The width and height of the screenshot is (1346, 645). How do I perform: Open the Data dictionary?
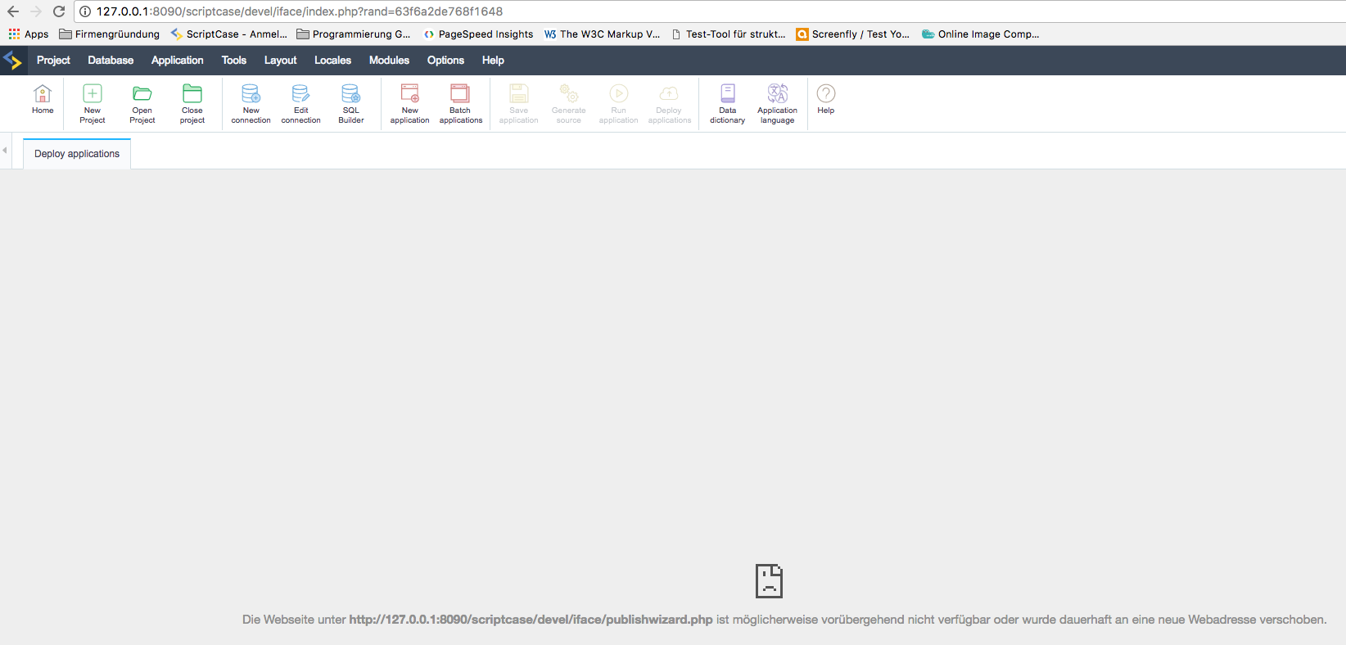728,104
